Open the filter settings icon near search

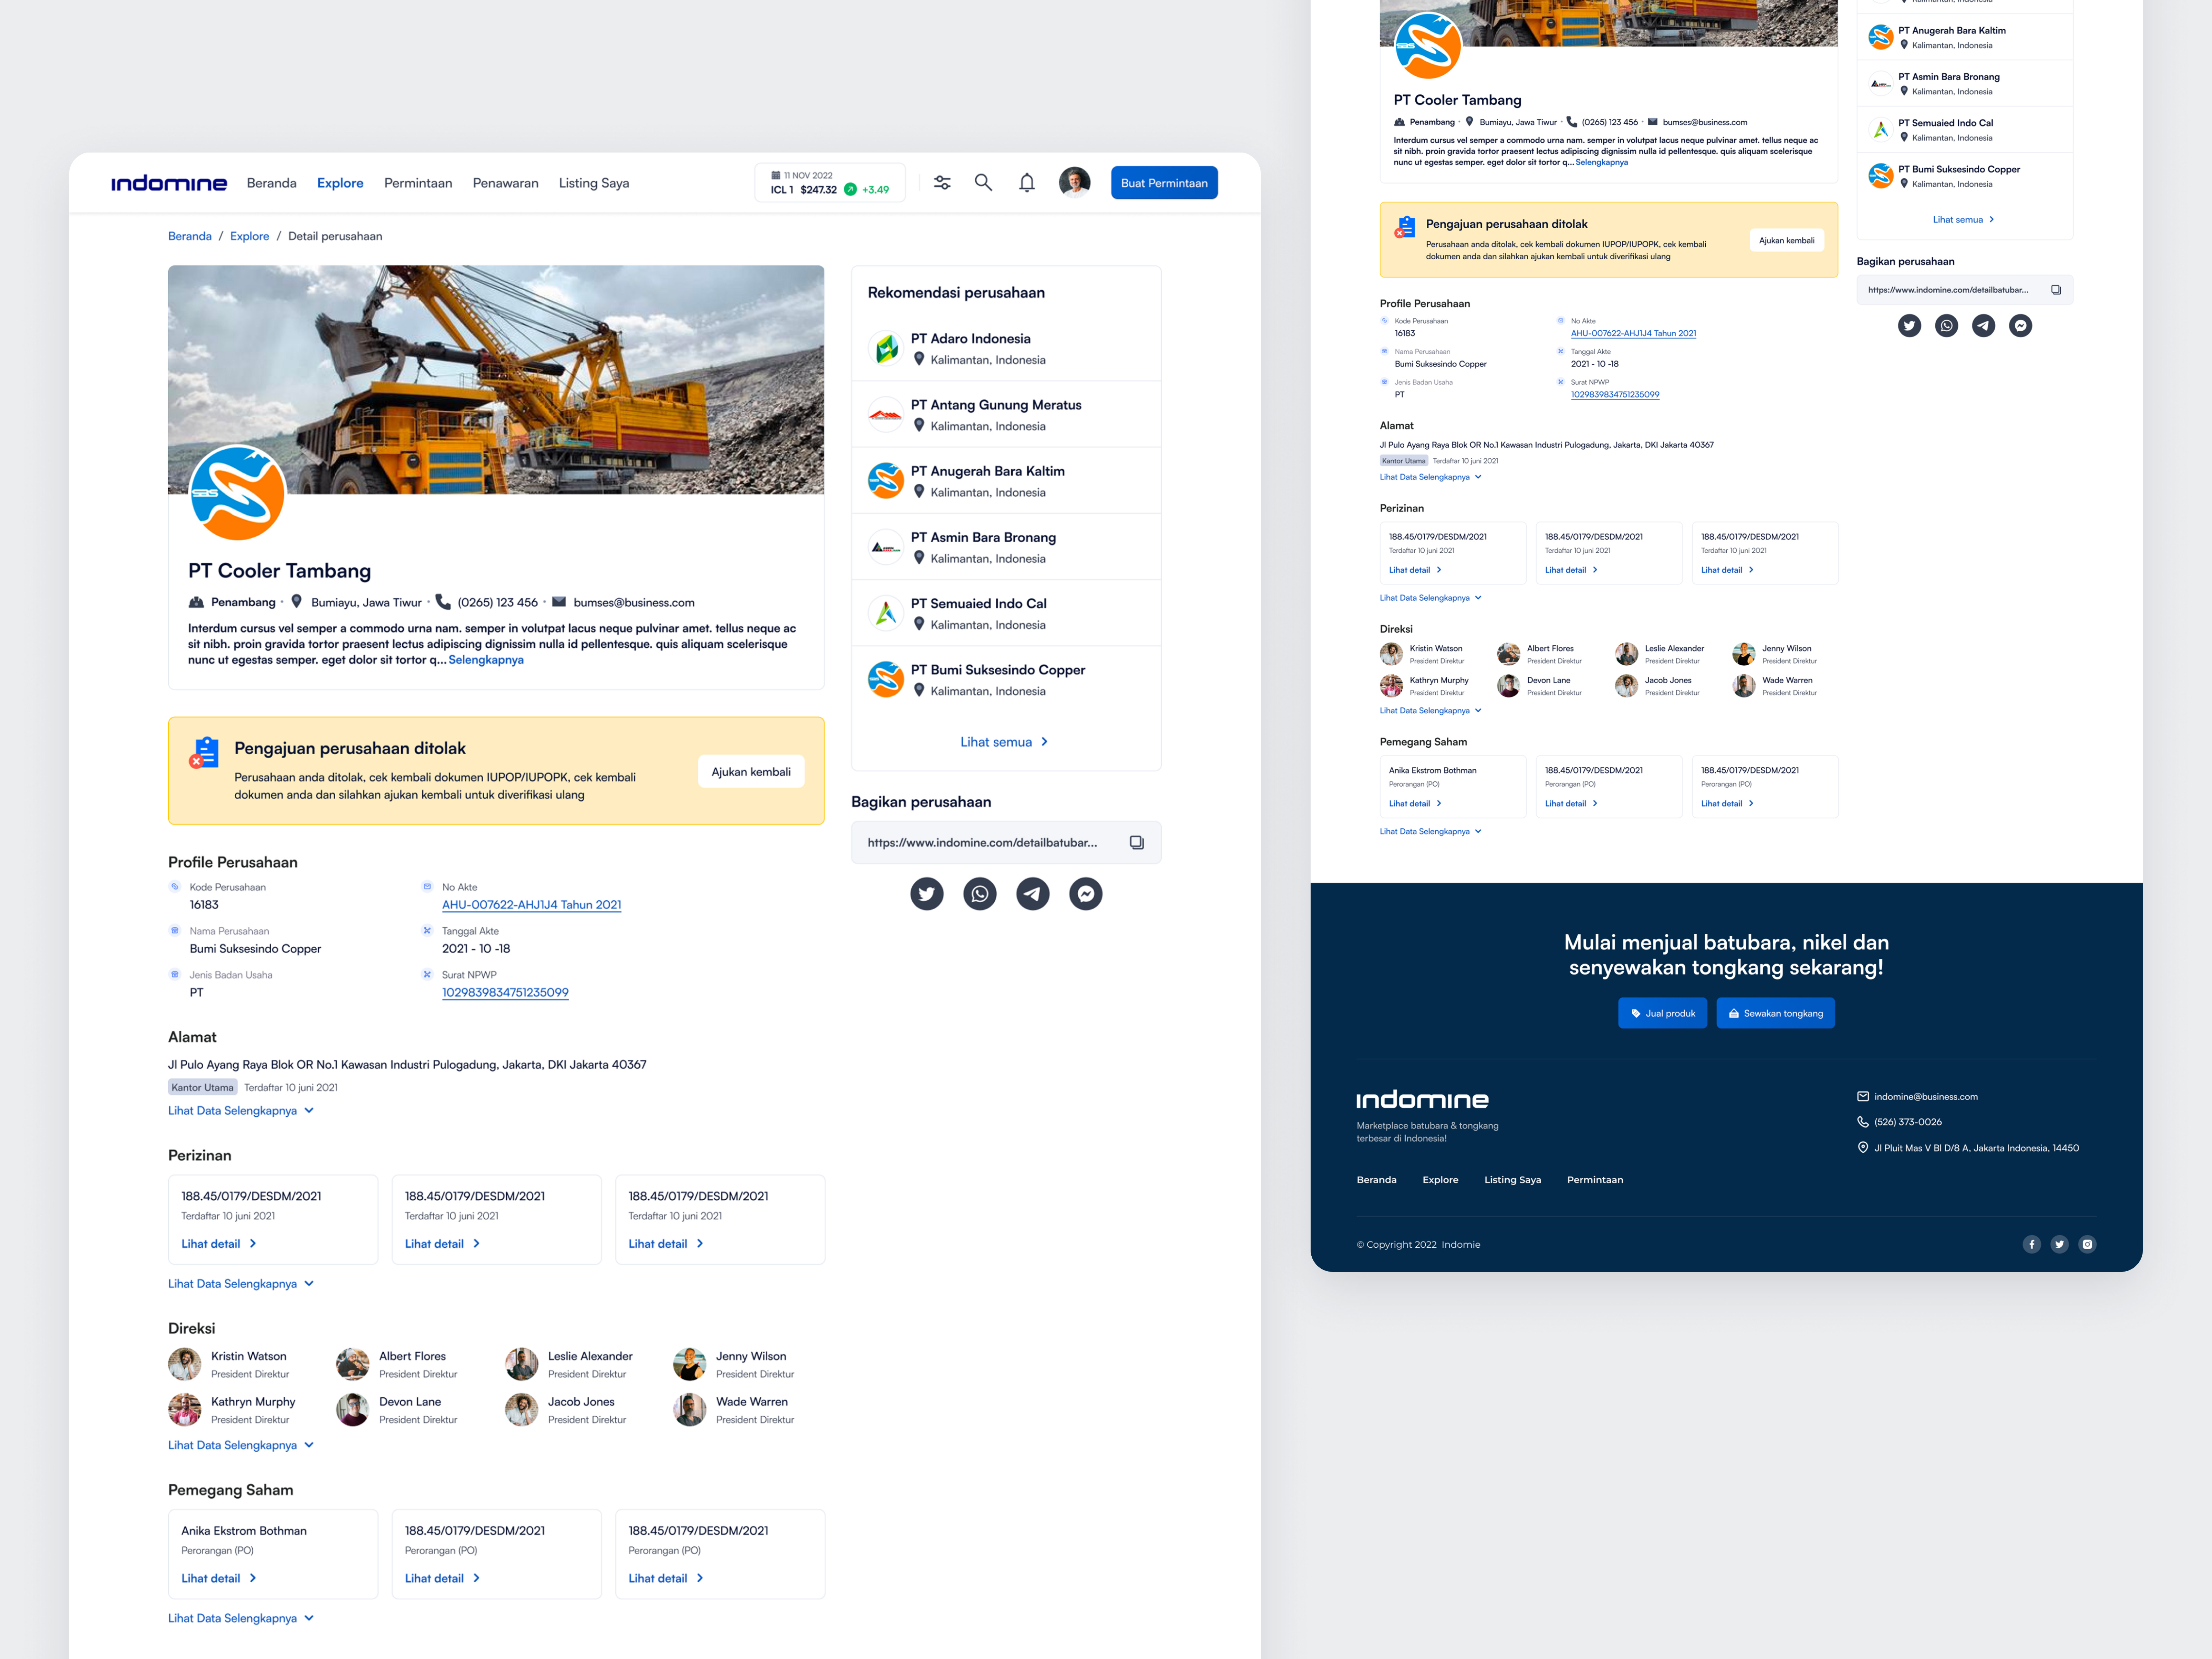(941, 182)
